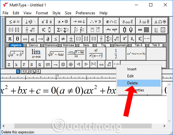This screenshot has height=135, width=173.
Task: Open the Format menu
Action: [42, 13]
